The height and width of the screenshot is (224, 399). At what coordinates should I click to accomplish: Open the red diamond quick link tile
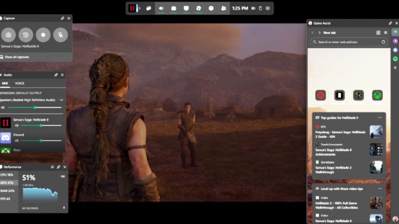pyautogui.click(x=321, y=95)
